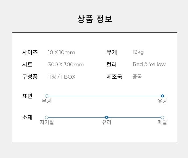Click the 상품 정보 heading
Screen dimensions: 188x158
click(95, 19)
